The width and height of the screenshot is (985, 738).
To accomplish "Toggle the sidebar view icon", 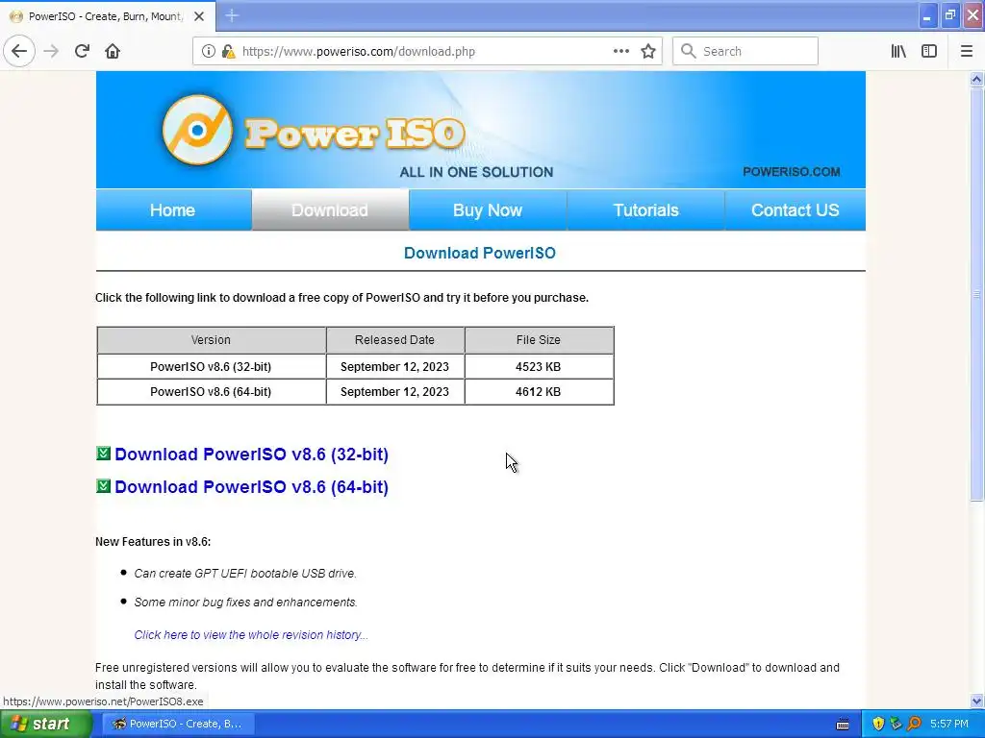I will [929, 51].
